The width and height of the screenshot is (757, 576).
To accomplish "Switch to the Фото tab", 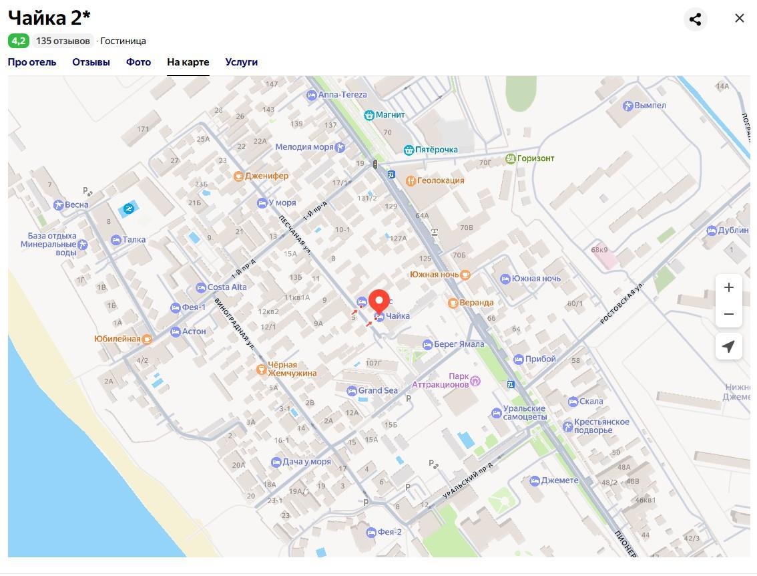I will click(138, 62).
